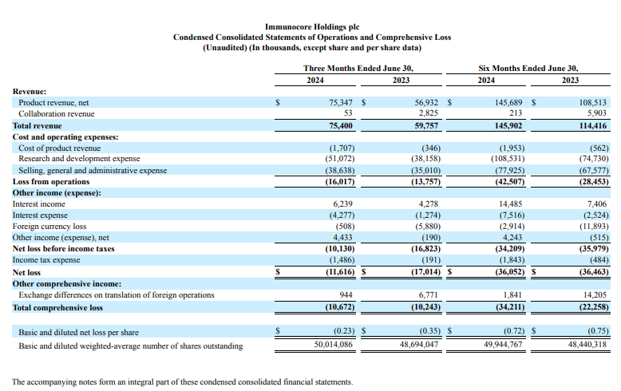Click the value 145,689
Screen dimensions: 621x391
(508, 102)
